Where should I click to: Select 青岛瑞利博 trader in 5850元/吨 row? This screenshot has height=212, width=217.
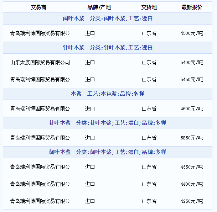(x=40, y=138)
